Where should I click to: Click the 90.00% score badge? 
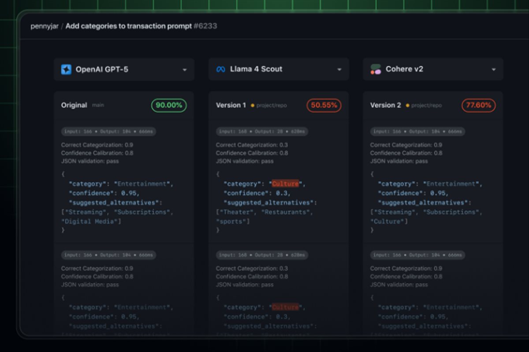coord(169,105)
